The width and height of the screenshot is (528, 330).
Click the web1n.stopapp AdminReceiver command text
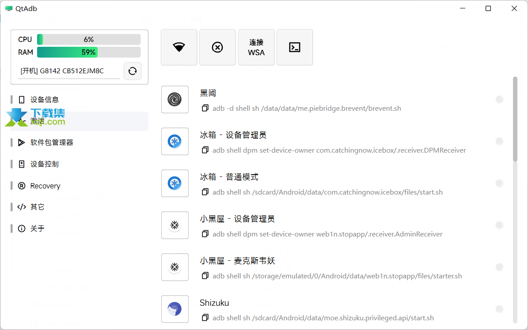point(327,234)
